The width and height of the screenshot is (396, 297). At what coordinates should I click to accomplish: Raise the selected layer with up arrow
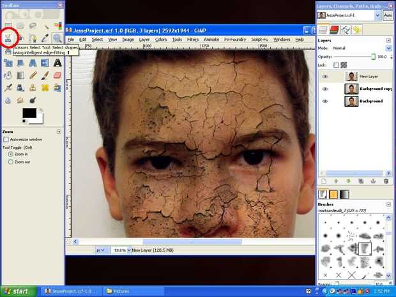pos(336,181)
